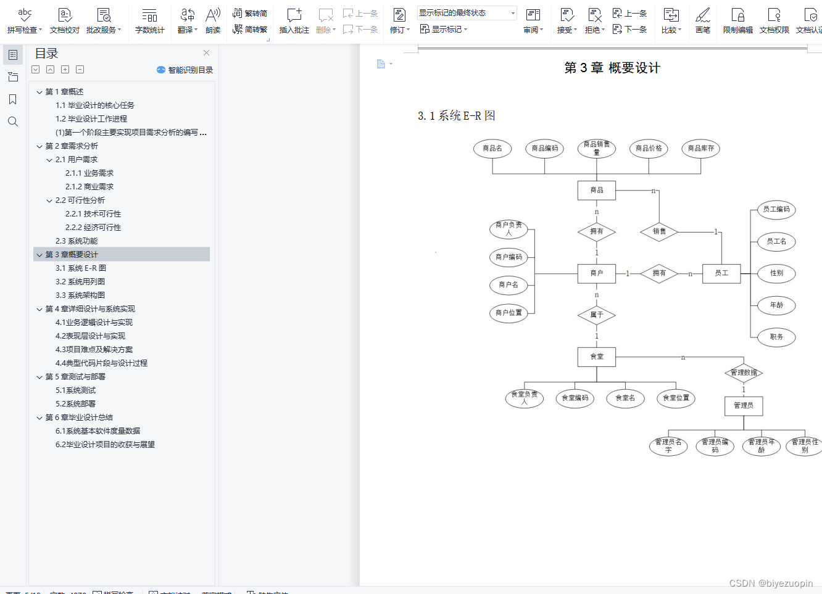822x594 pixels.
Task: Open the outline 目录 sidebar panel icon
Action: (13, 55)
